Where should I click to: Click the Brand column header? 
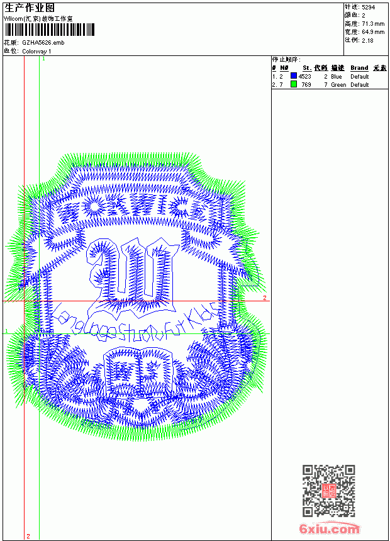pos(359,68)
